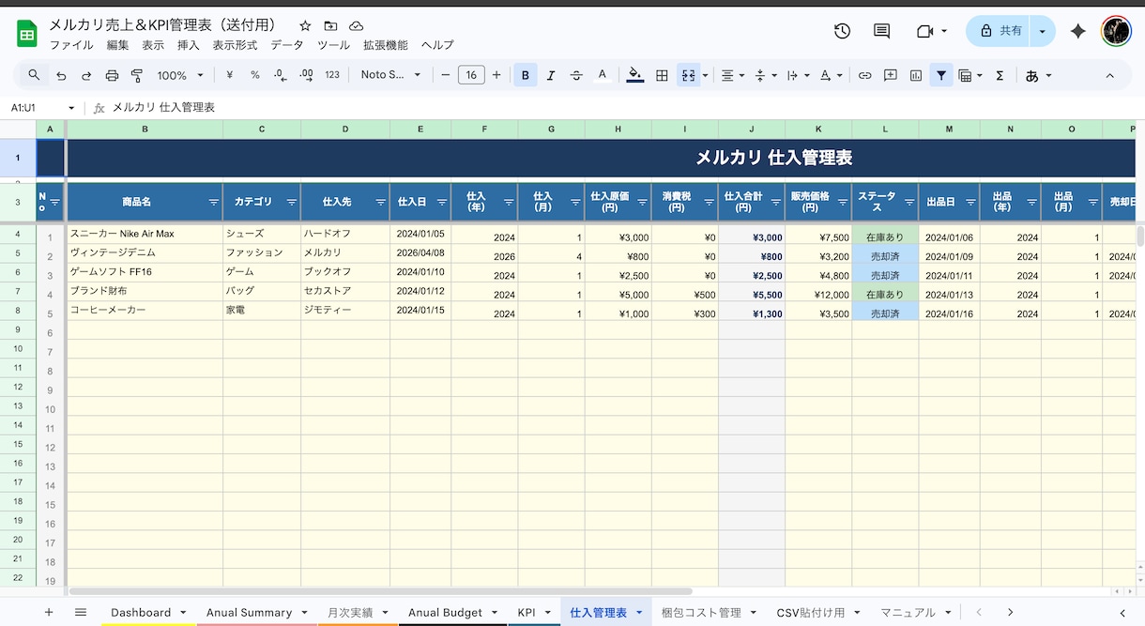This screenshot has height=626, width=1145.
Task: Toggle merge cells button
Action: click(689, 75)
